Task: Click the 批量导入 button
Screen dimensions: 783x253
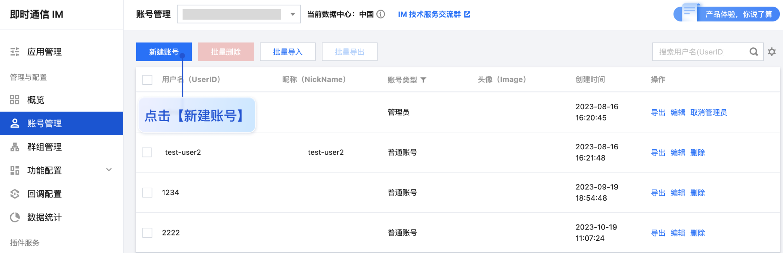Action: (x=288, y=52)
